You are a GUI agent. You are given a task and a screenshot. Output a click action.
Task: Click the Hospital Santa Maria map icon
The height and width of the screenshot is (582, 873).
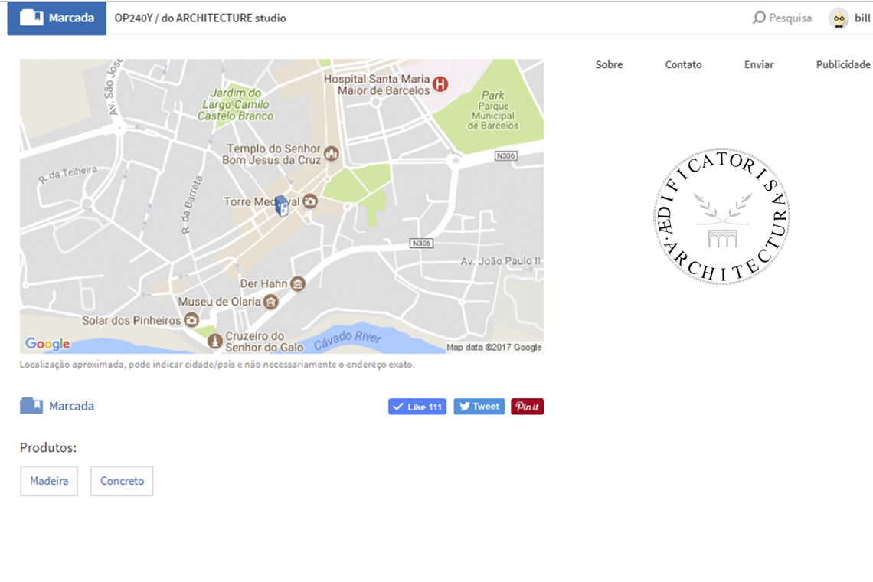440,84
